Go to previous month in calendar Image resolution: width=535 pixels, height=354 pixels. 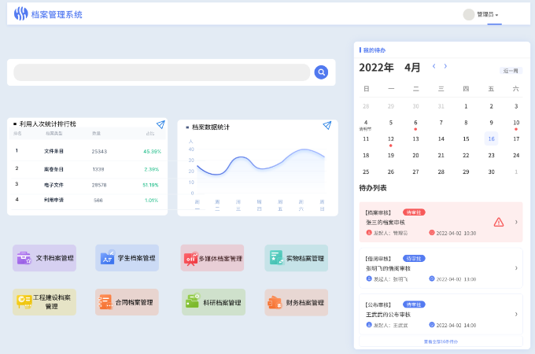434,67
